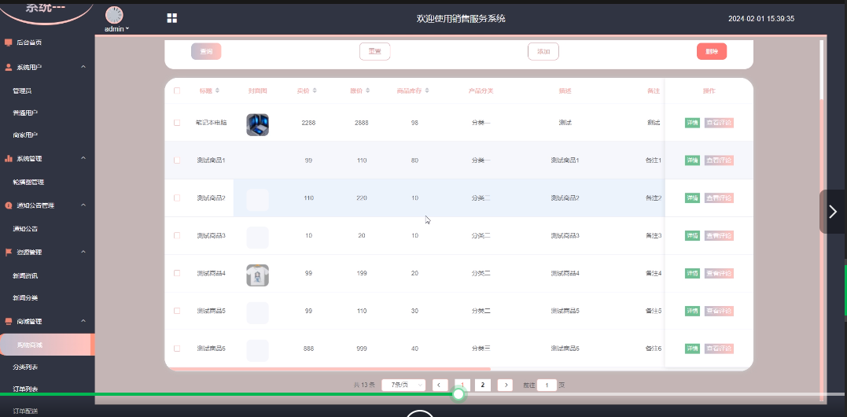The height and width of the screenshot is (417, 847).
Task: Click 查看评论 for the 测试商品6 row
Action: (719, 349)
